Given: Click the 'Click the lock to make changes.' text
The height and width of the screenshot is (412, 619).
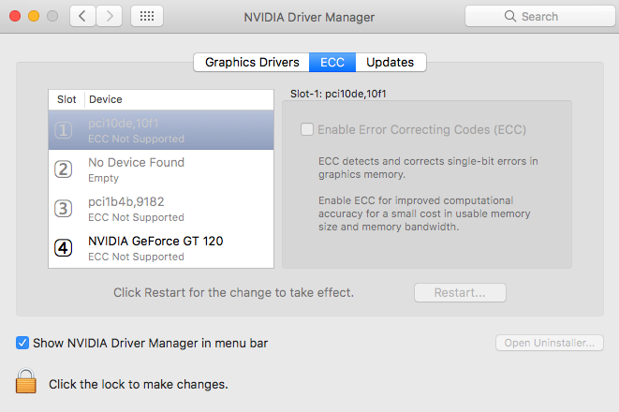Looking at the screenshot, I should (139, 384).
